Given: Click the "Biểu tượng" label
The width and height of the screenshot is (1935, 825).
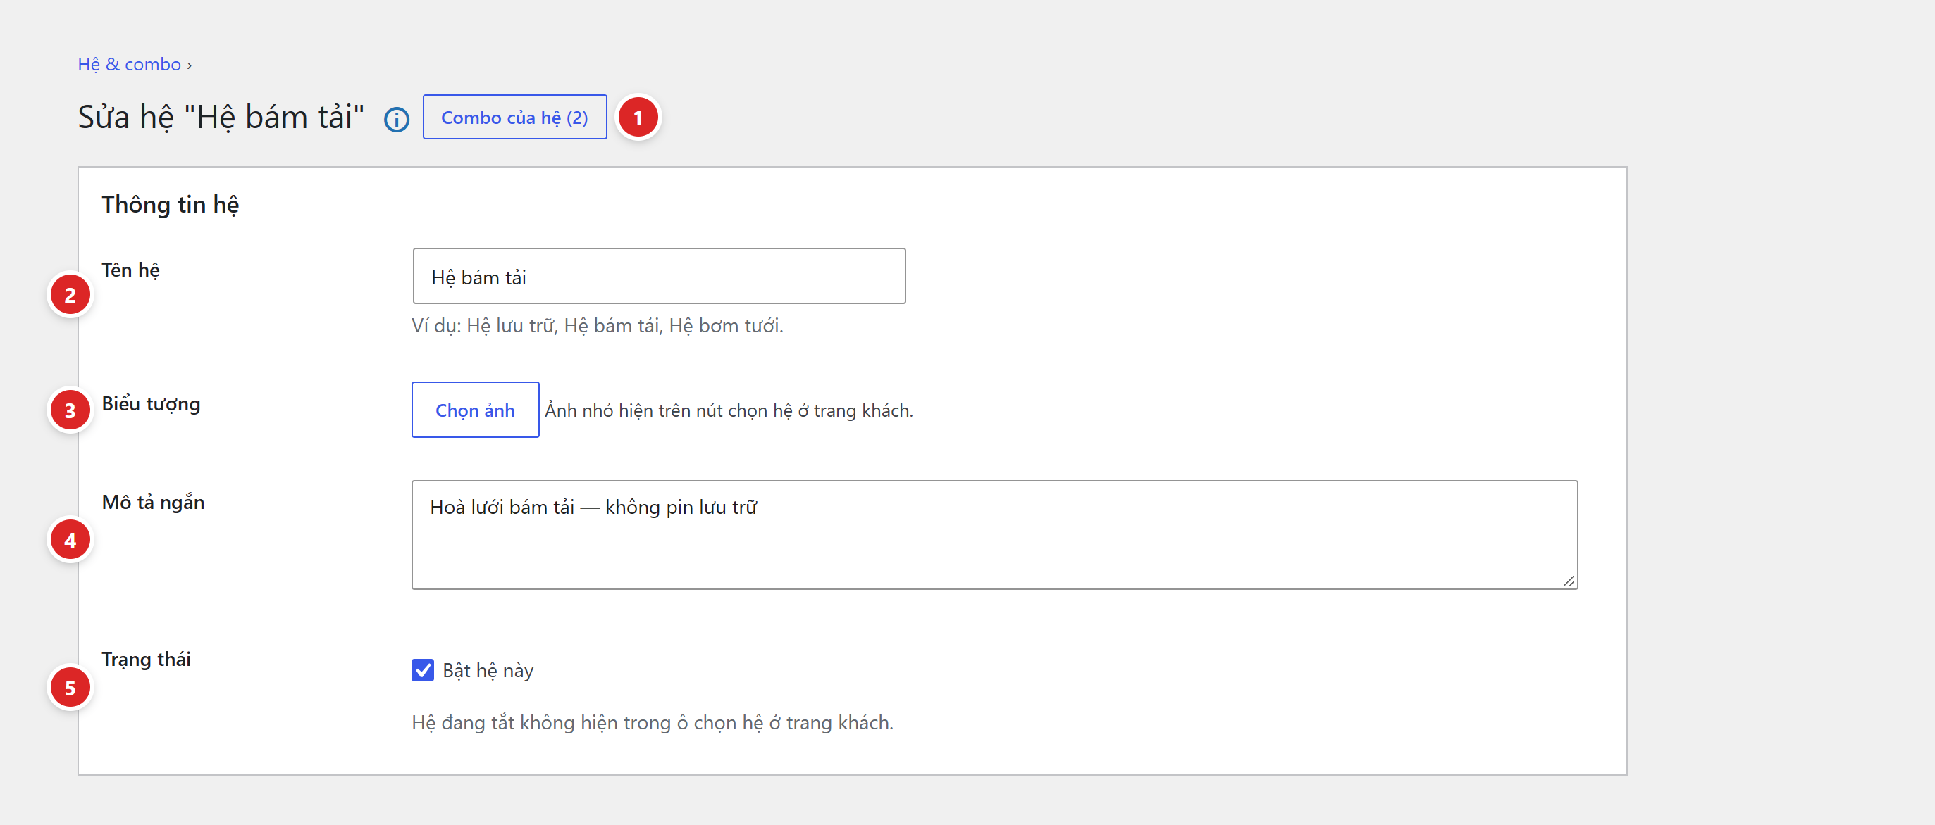Looking at the screenshot, I should (x=151, y=404).
